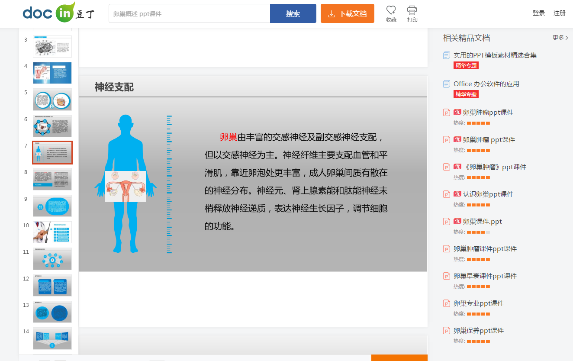The width and height of the screenshot is (573, 361).
Task: Click the PPT file icon beside 卵巢肿瘤课件ppt课件
Action: pyautogui.click(x=447, y=249)
